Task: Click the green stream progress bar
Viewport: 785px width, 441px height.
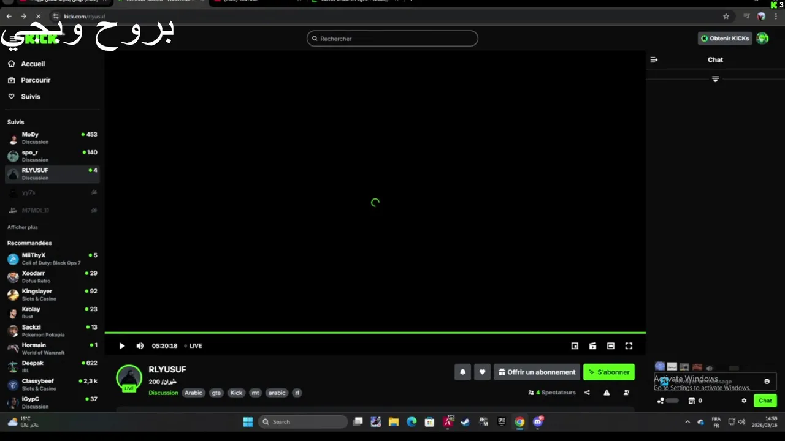Action: coord(375,333)
